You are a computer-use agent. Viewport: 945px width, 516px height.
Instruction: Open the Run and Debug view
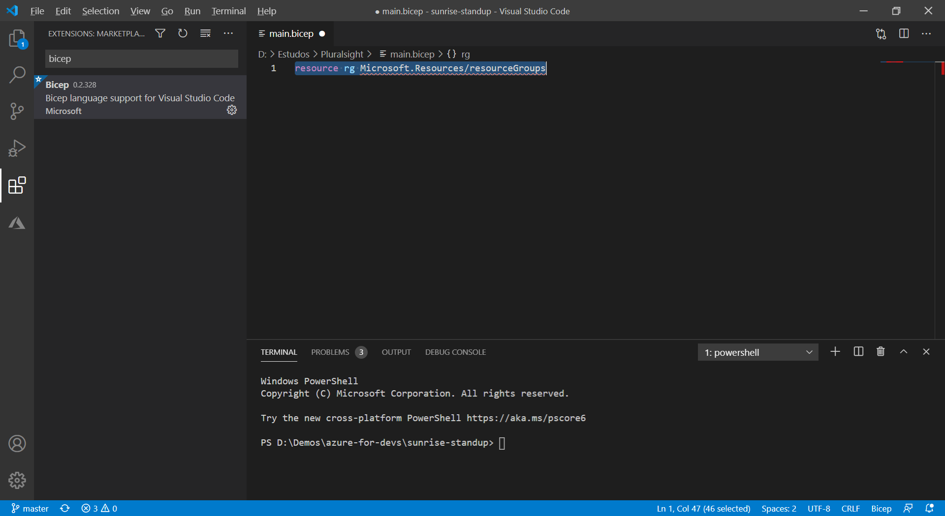point(17,148)
